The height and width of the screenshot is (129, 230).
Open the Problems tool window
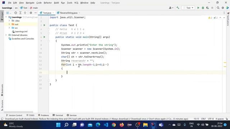click(x=43, y=115)
